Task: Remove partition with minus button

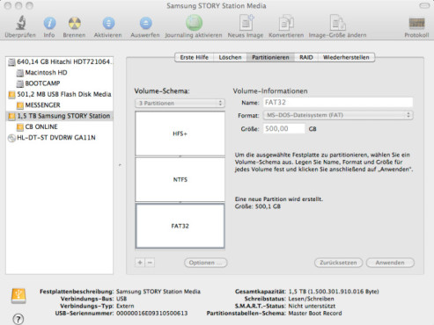Action: click(150, 263)
